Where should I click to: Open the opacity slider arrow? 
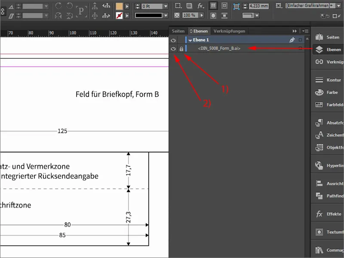pos(201,15)
